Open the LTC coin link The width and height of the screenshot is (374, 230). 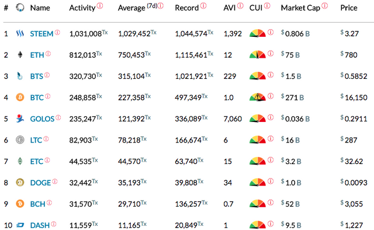(x=36, y=140)
